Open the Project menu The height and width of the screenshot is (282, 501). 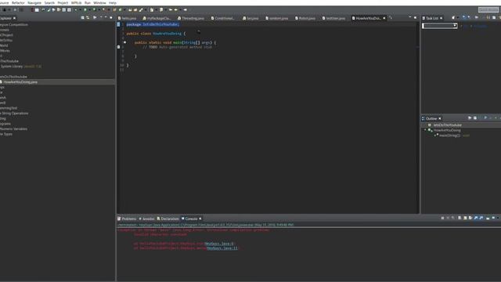63,2
